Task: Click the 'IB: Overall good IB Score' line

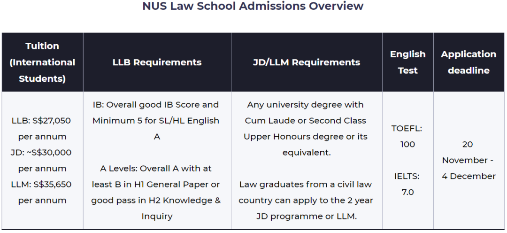Action: tap(156, 105)
